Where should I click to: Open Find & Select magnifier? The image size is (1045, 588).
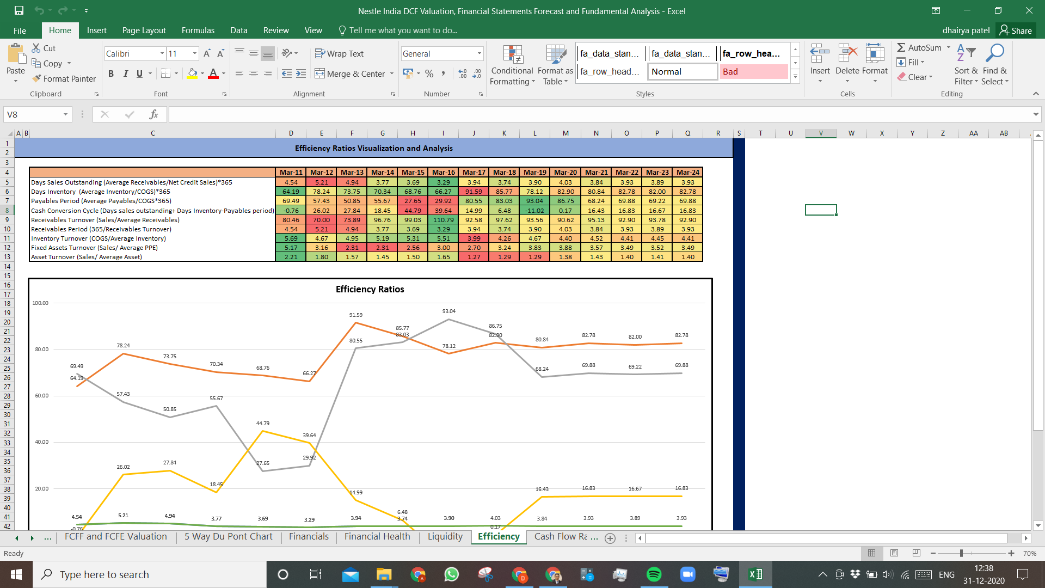tap(995, 64)
